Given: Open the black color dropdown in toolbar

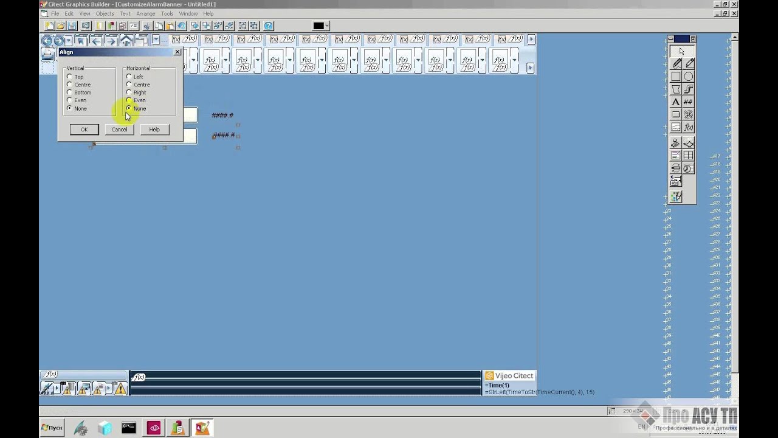Looking at the screenshot, I should (x=327, y=26).
